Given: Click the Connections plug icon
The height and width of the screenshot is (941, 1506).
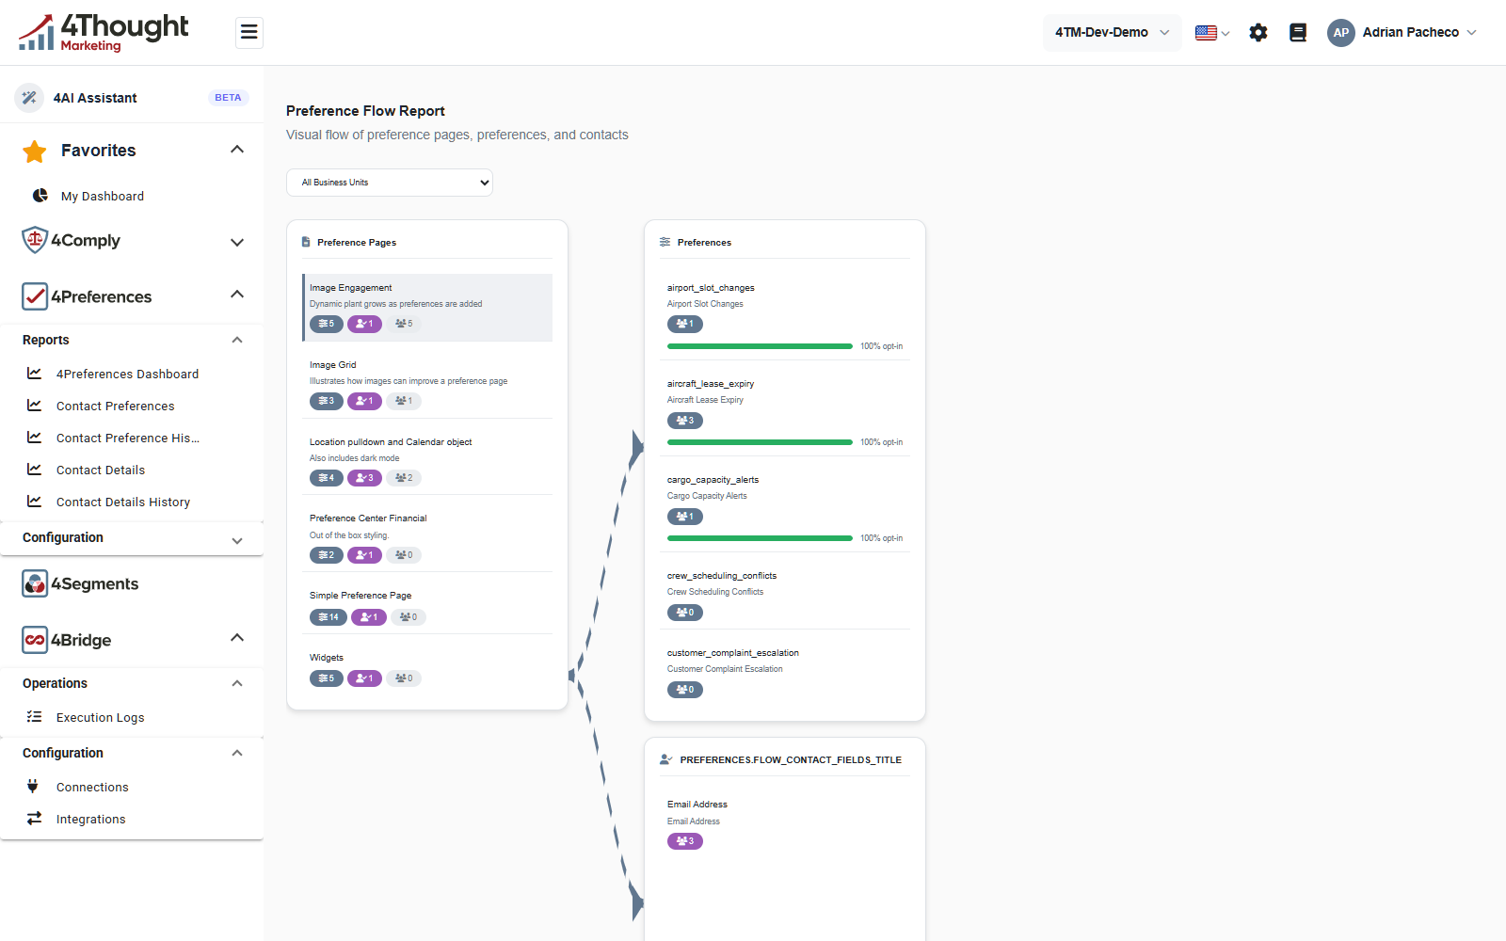Looking at the screenshot, I should [x=33, y=787].
